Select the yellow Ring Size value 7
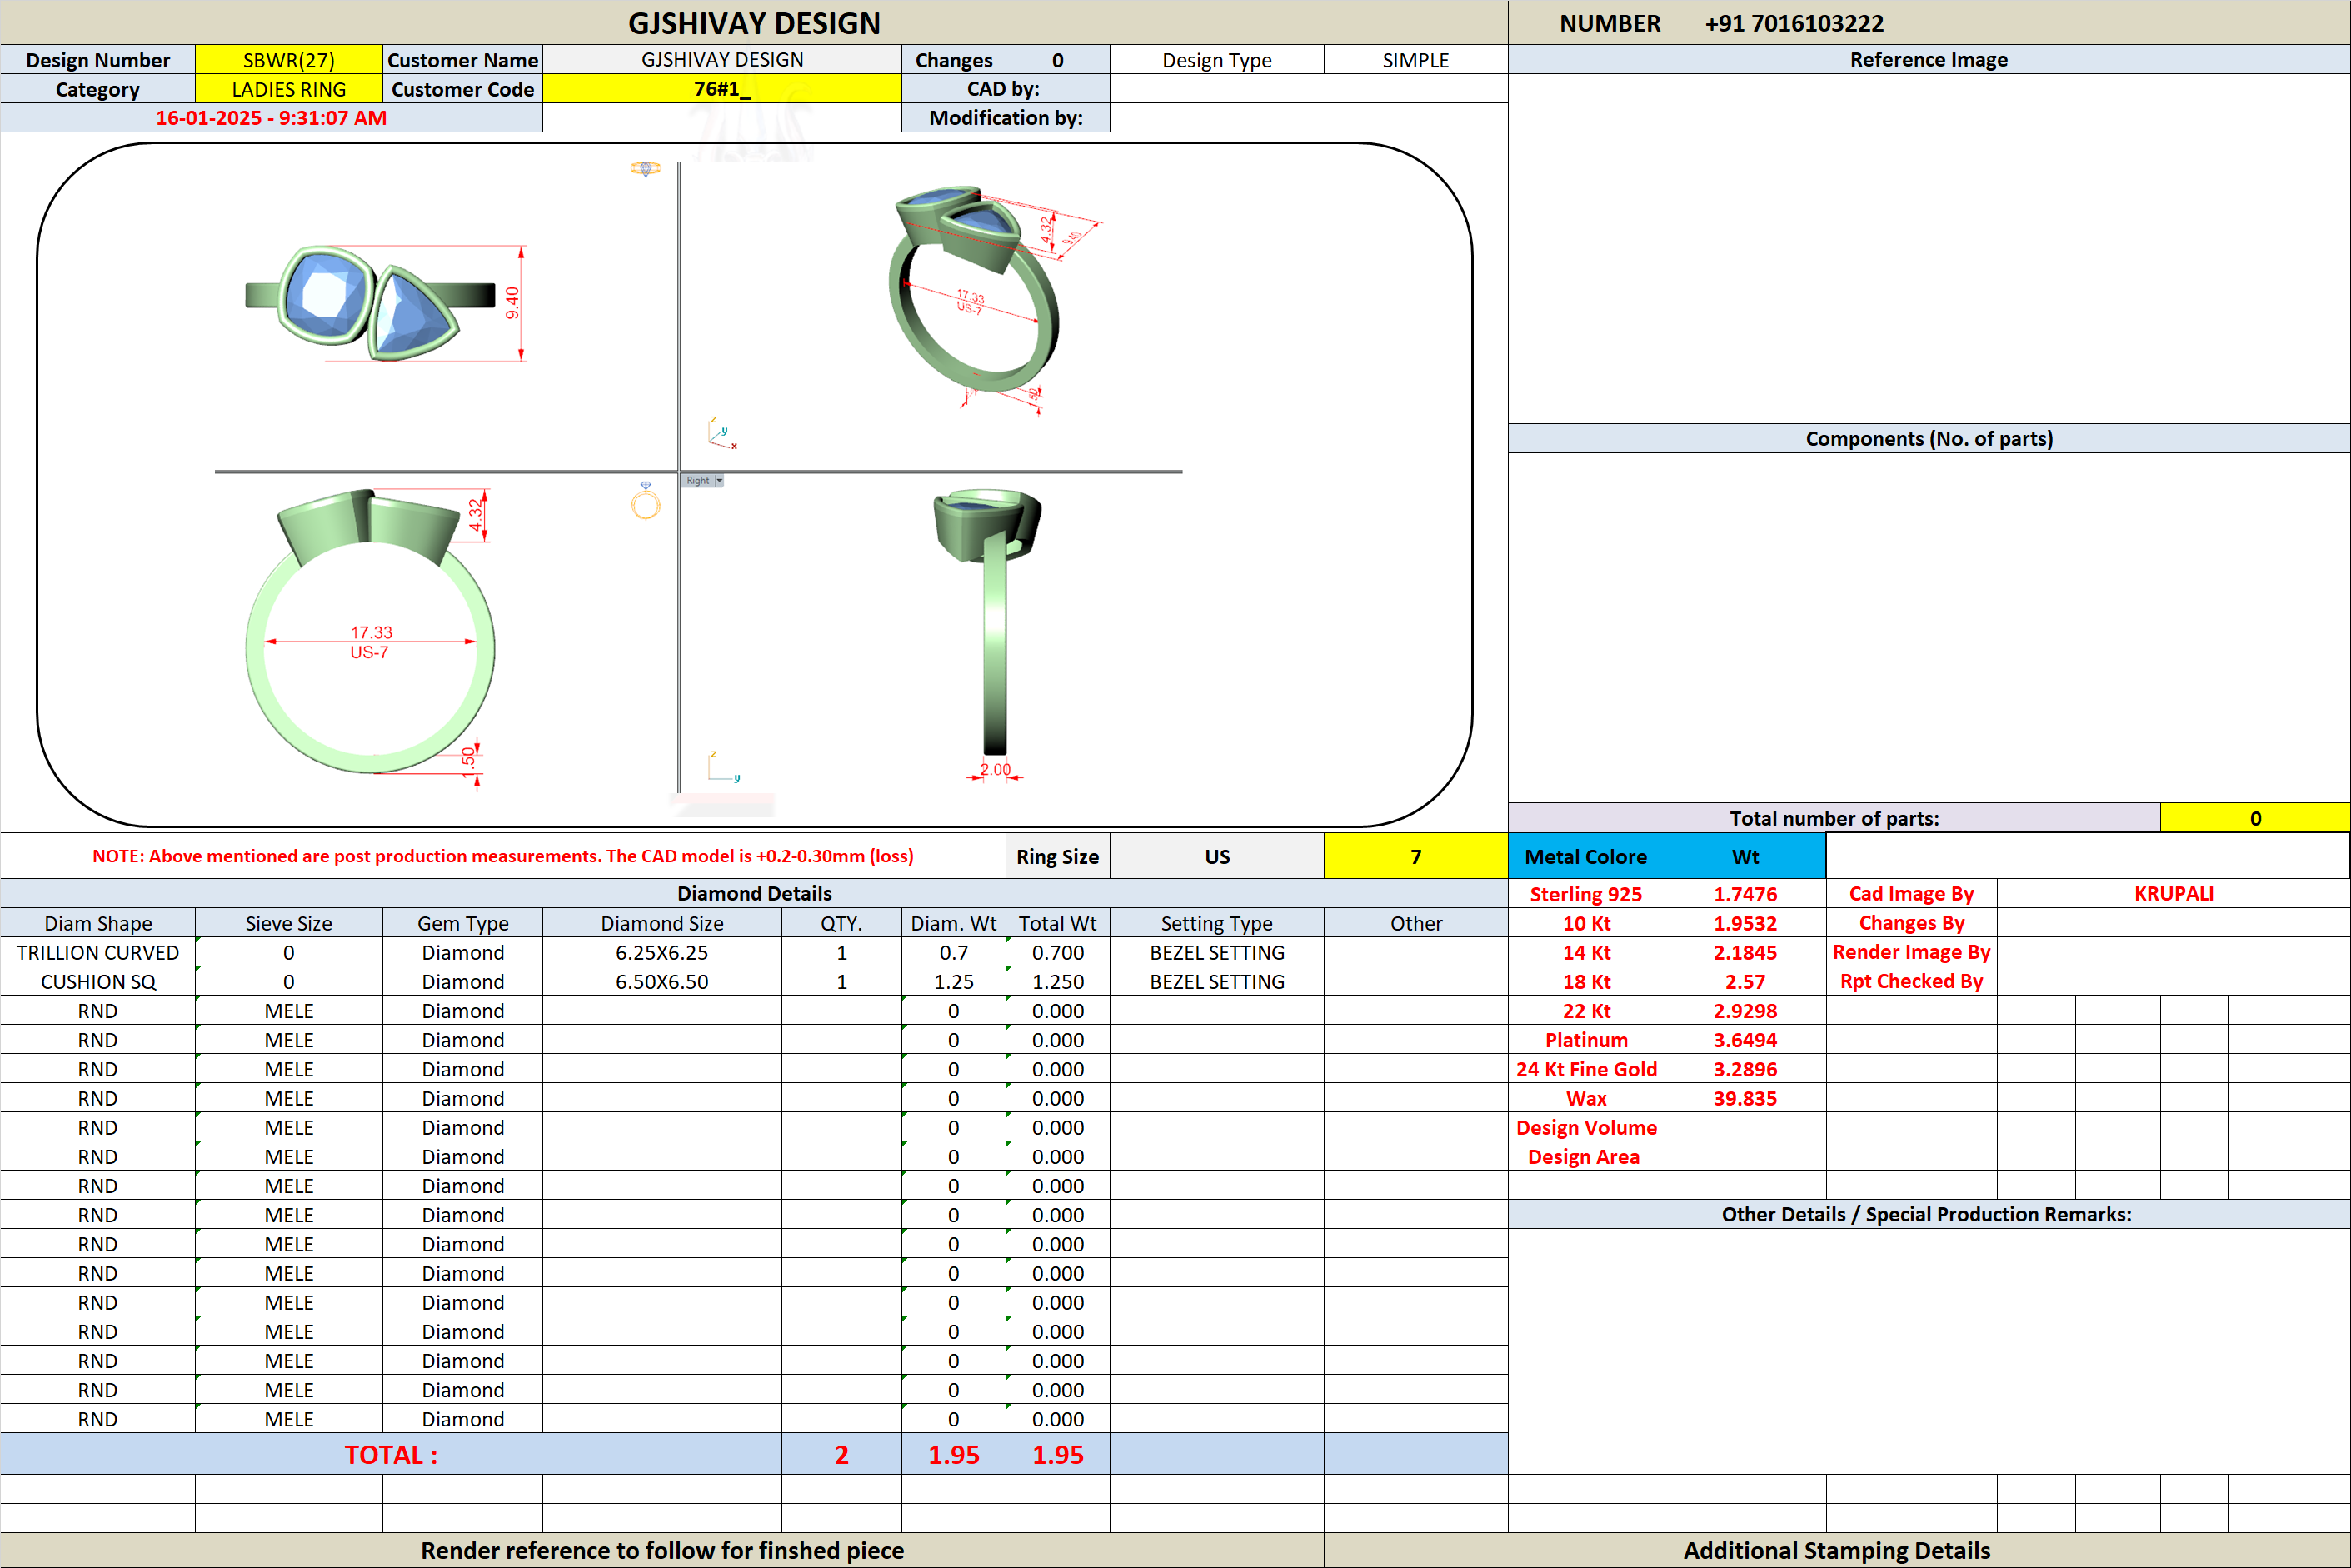2351x1568 pixels. point(1415,857)
